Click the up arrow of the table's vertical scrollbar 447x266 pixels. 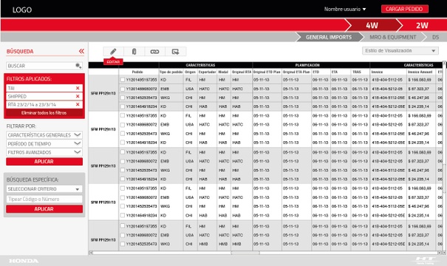(x=445, y=63)
